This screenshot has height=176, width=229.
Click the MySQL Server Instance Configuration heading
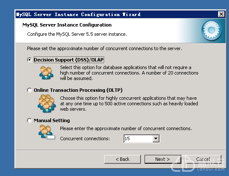coord(67,25)
